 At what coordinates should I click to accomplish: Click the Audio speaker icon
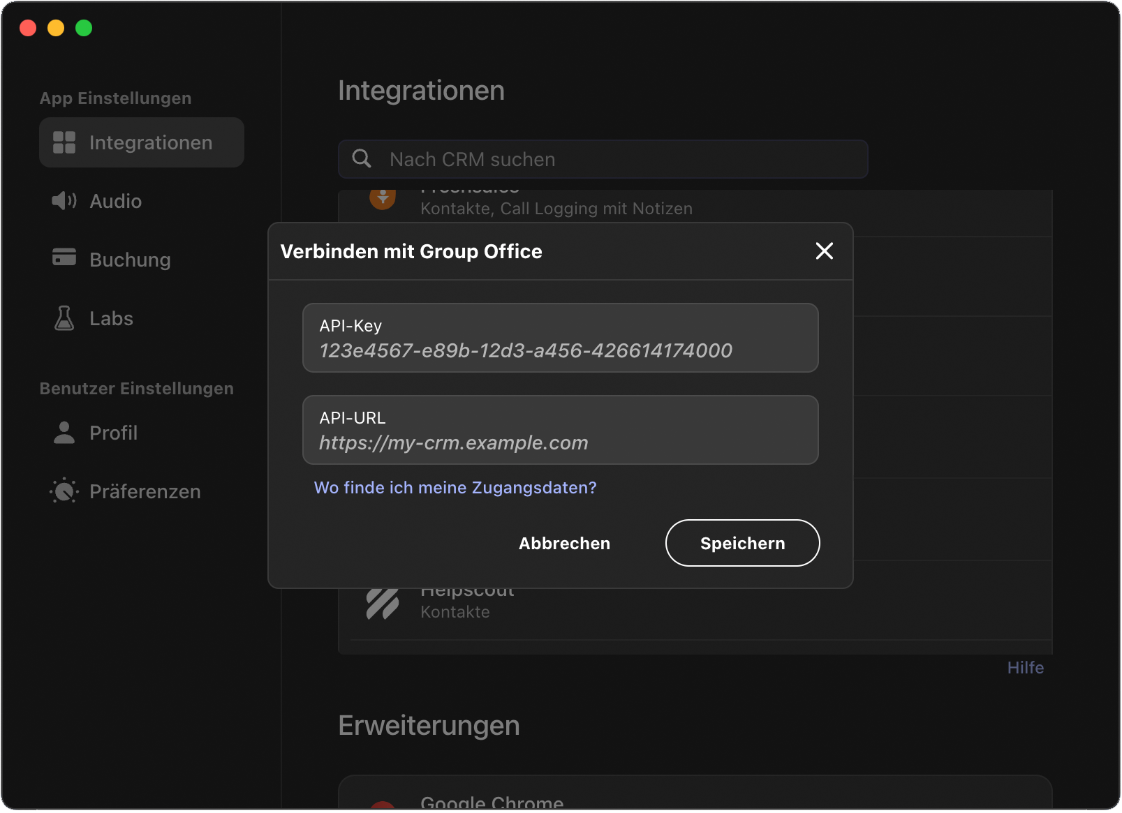pos(63,201)
